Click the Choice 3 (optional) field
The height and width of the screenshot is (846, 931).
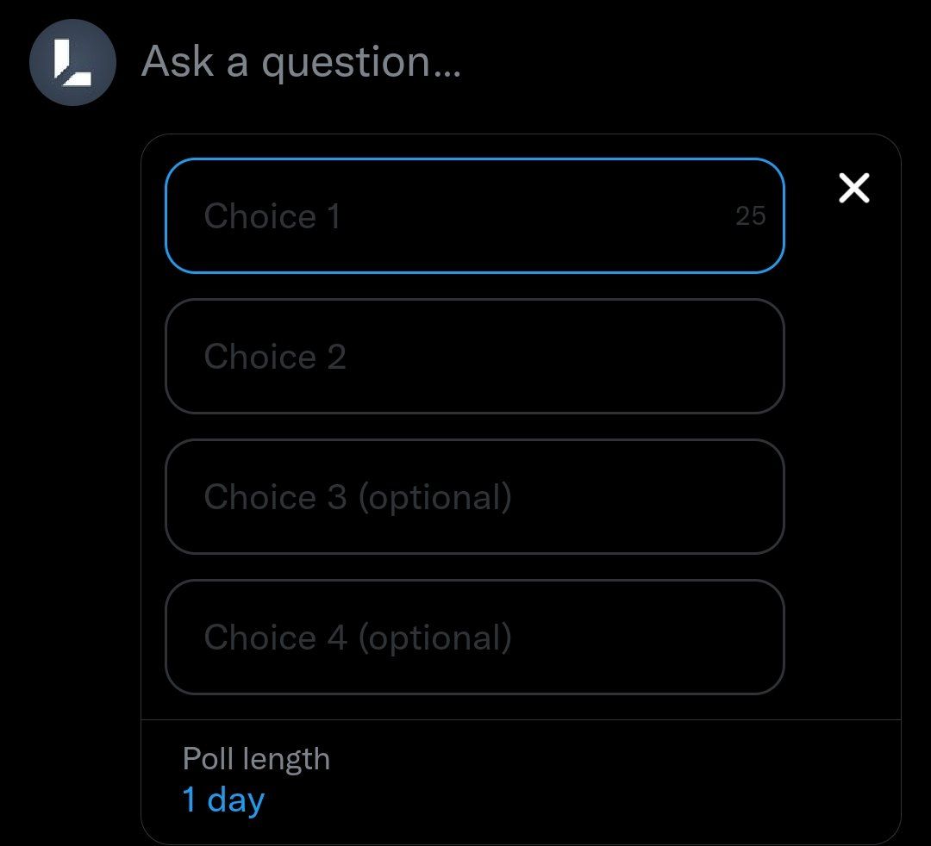click(x=474, y=496)
